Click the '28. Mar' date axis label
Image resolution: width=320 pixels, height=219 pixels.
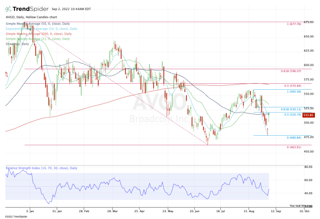(x=112, y=211)
